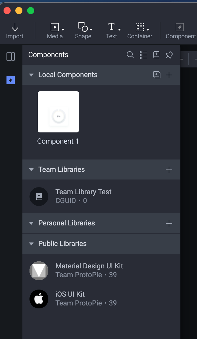
Task: Open the Container tool dropdown arrow
Action: point(148,29)
